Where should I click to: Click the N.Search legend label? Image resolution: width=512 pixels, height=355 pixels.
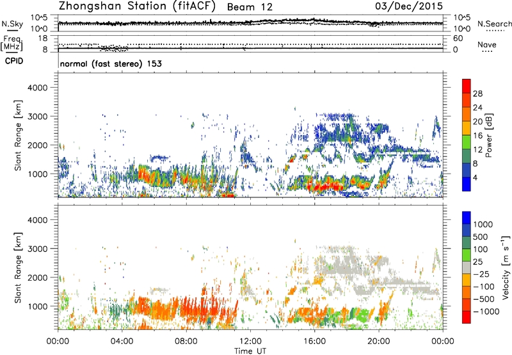pos(494,24)
